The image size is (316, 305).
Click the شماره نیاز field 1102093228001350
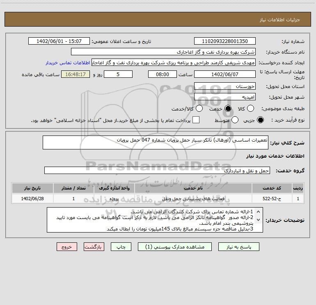(x=225, y=41)
